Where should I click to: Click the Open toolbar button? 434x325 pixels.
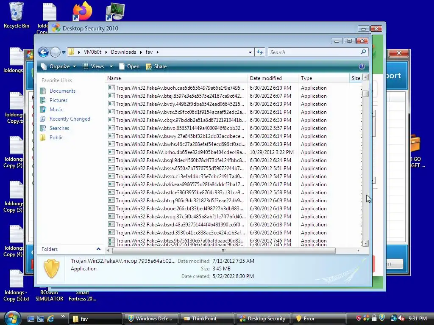click(x=129, y=66)
